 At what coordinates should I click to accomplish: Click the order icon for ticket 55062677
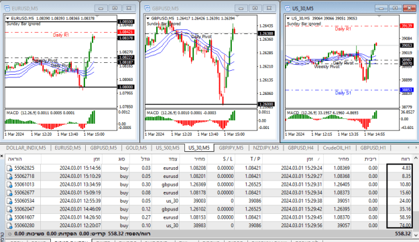click(x=9, y=193)
